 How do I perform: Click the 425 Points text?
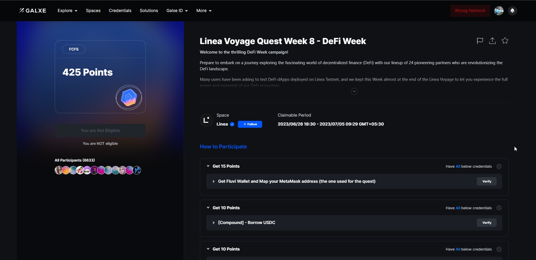pos(88,72)
